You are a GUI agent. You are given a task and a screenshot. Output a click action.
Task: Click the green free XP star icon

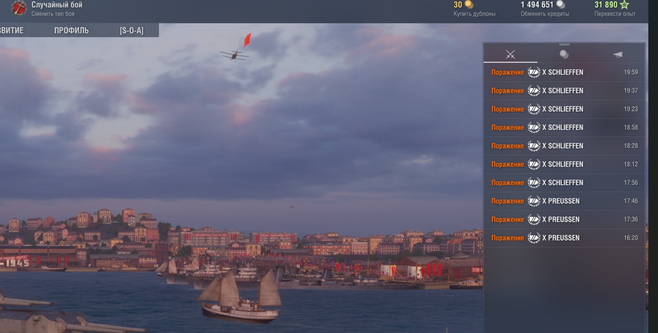coord(624,5)
